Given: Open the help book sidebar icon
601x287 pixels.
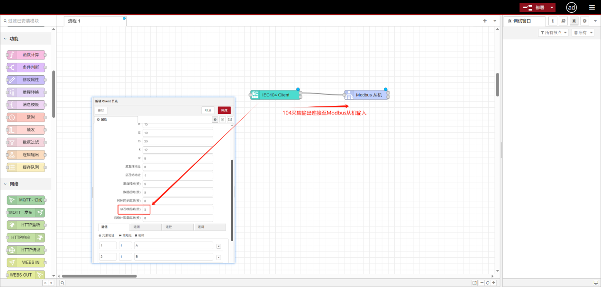Looking at the screenshot, I should 563,21.
